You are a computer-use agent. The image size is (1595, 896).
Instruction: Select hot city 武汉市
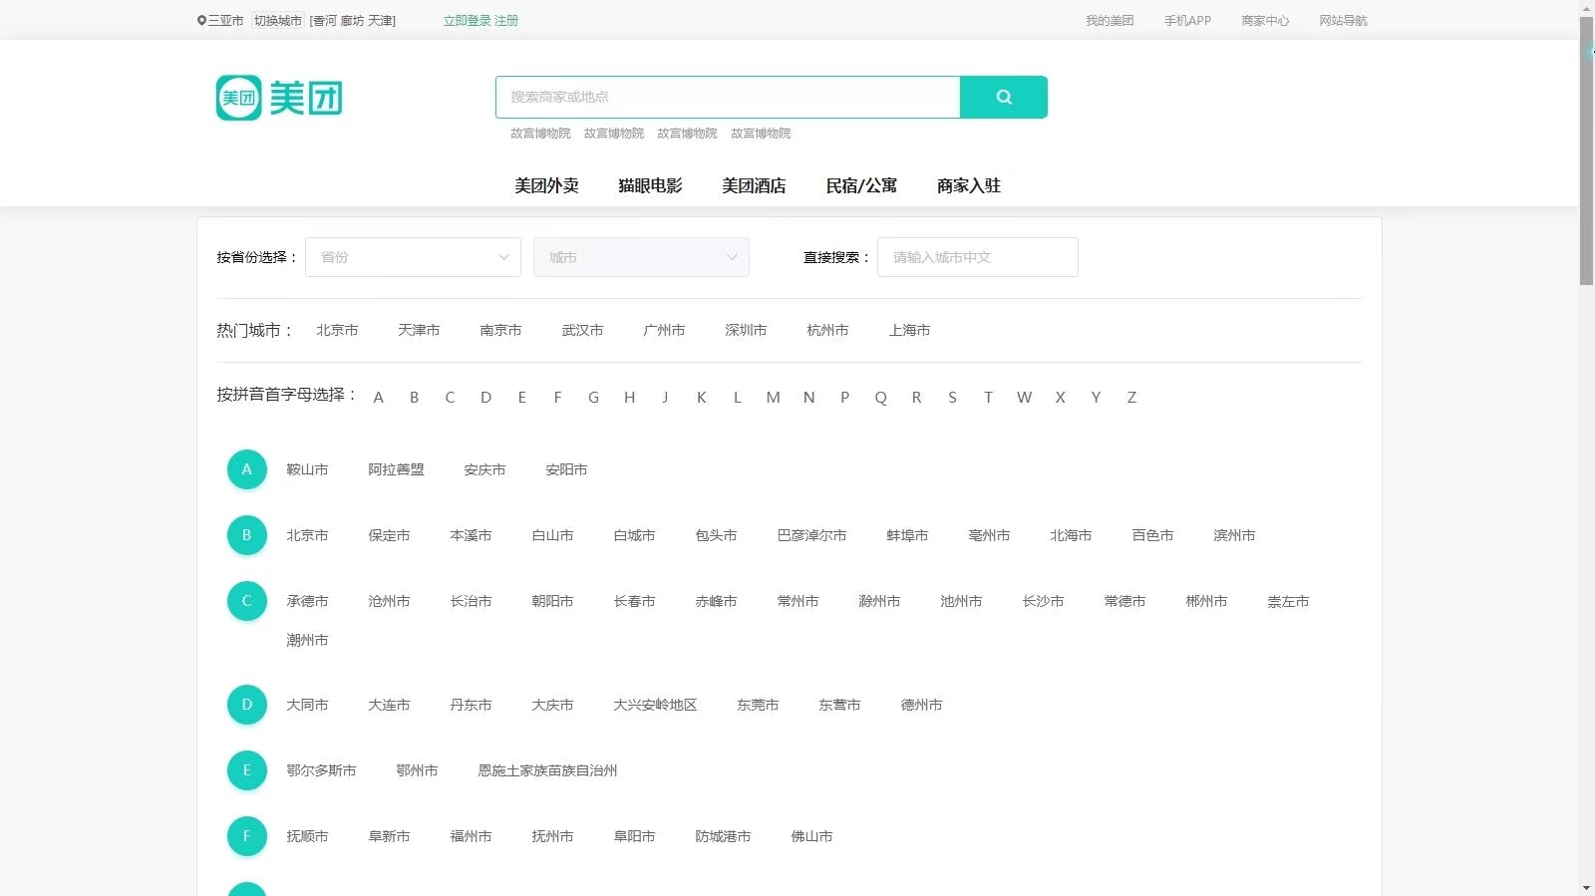click(582, 330)
